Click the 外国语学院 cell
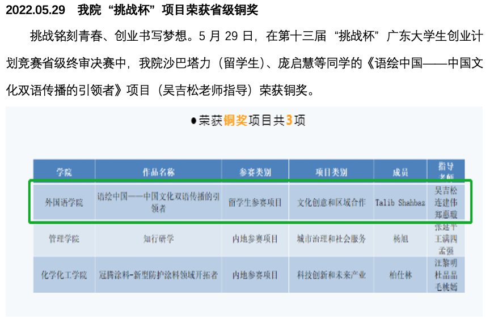The height and width of the screenshot is (324, 490). pyautogui.click(x=64, y=202)
